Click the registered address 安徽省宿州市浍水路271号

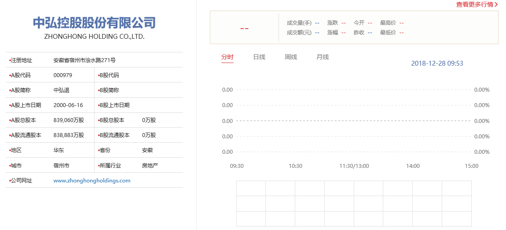point(84,60)
